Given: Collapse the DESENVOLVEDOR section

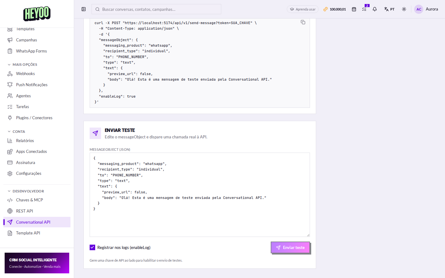Looking at the screenshot, I should [26, 191].
